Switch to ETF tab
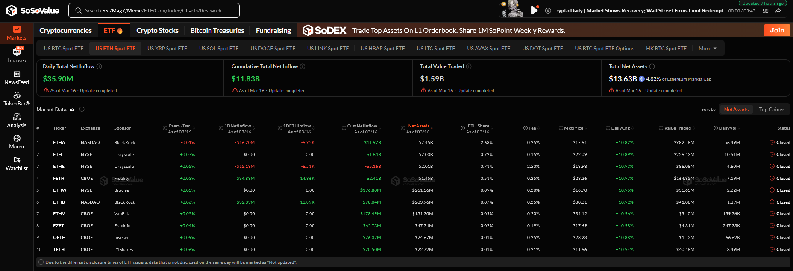The height and width of the screenshot is (271, 793). [x=113, y=30]
